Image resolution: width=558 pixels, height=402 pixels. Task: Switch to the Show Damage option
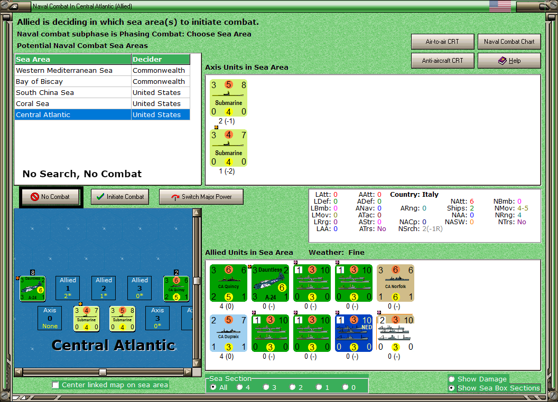click(x=452, y=379)
